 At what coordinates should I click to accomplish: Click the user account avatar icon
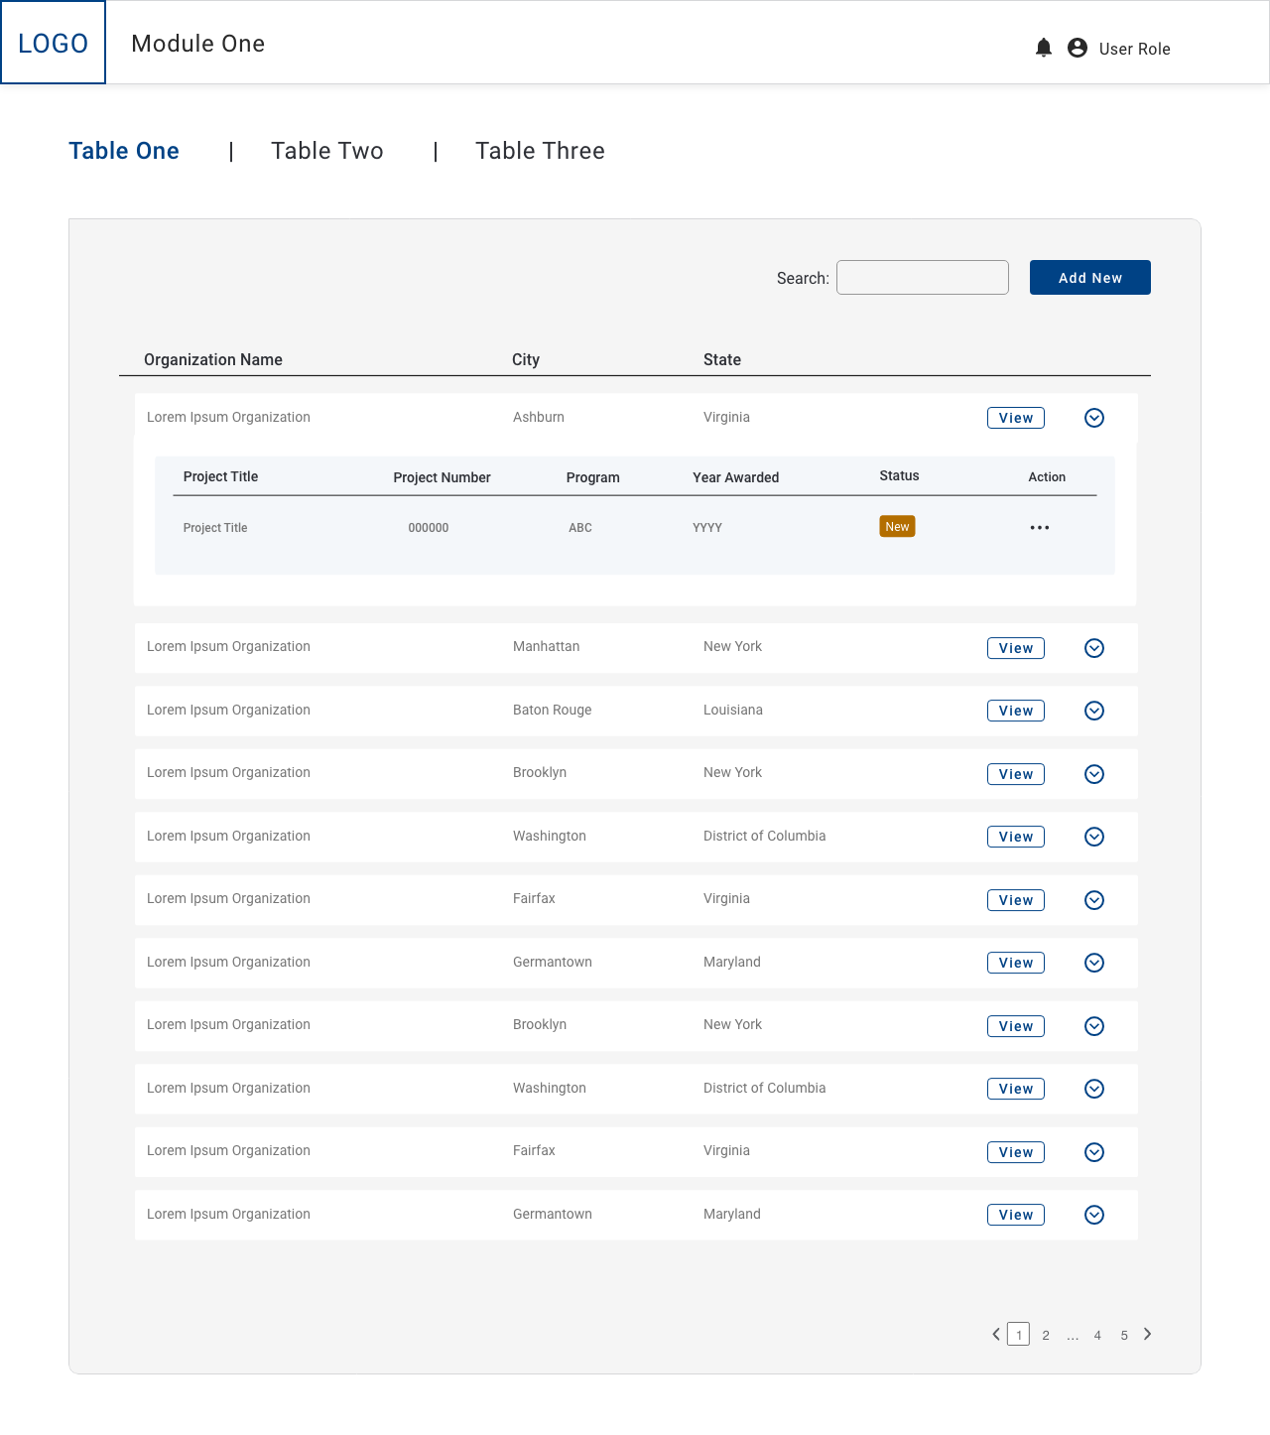coord(1078,48)
